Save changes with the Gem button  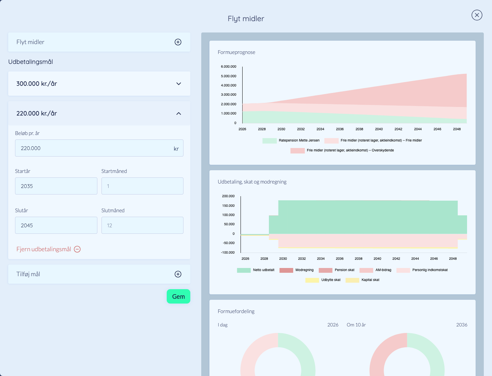178,296
